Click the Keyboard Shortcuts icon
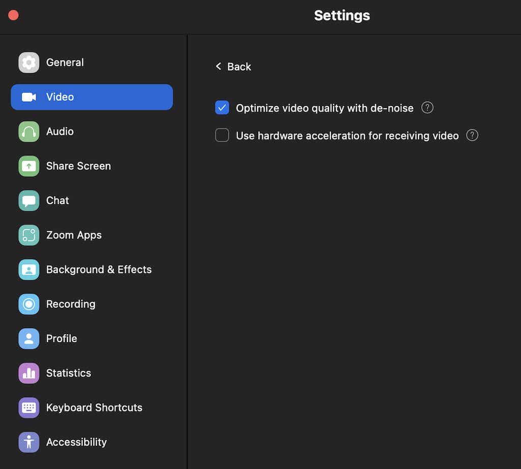Screen dimensions: 521x469 pyautogui.click(x=28, y=407)
